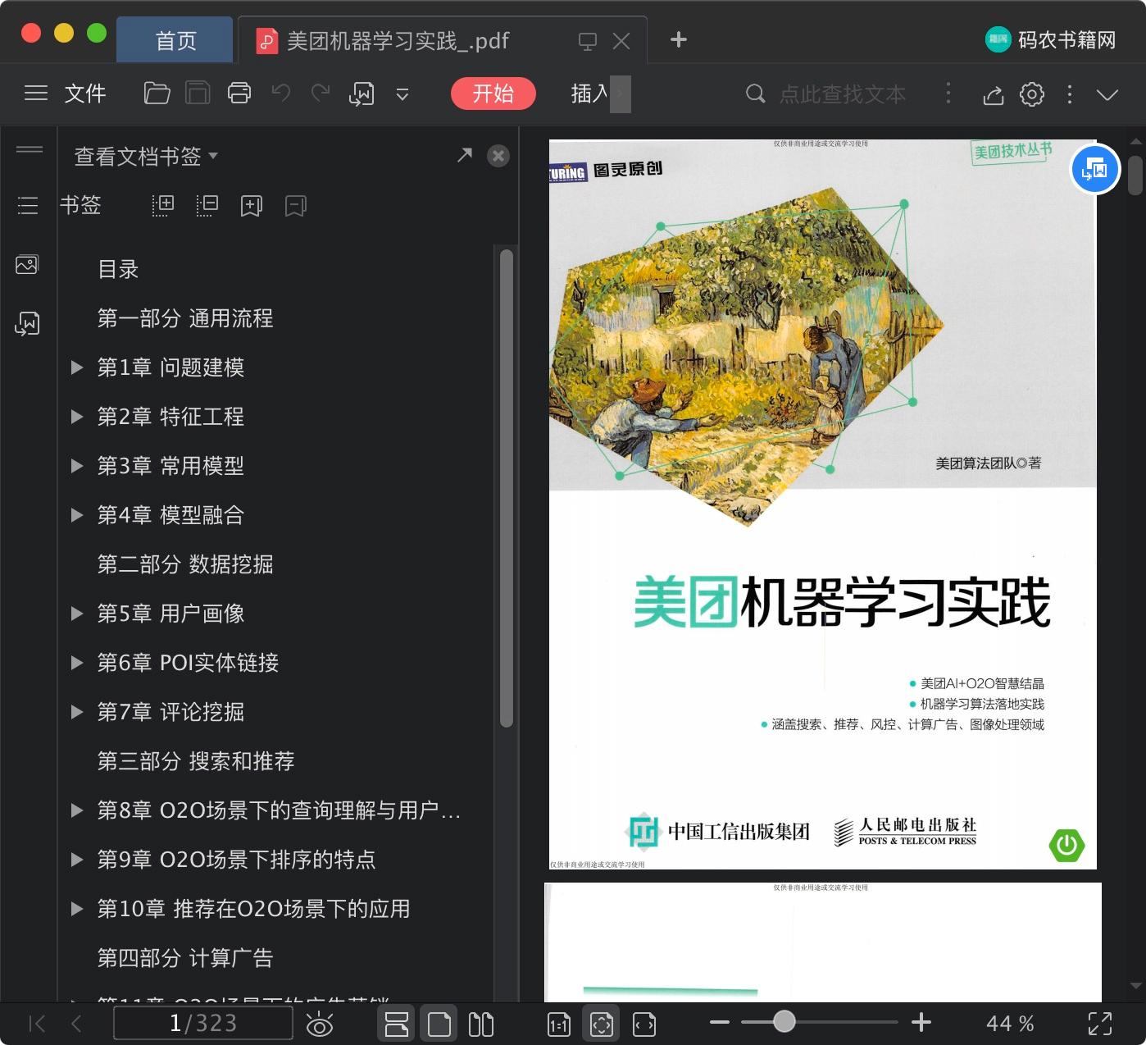The width and height of the screenshot is (1146, 1045).
Task: Collapse ribbon with chevron down icon
Action: point(1107,94)
